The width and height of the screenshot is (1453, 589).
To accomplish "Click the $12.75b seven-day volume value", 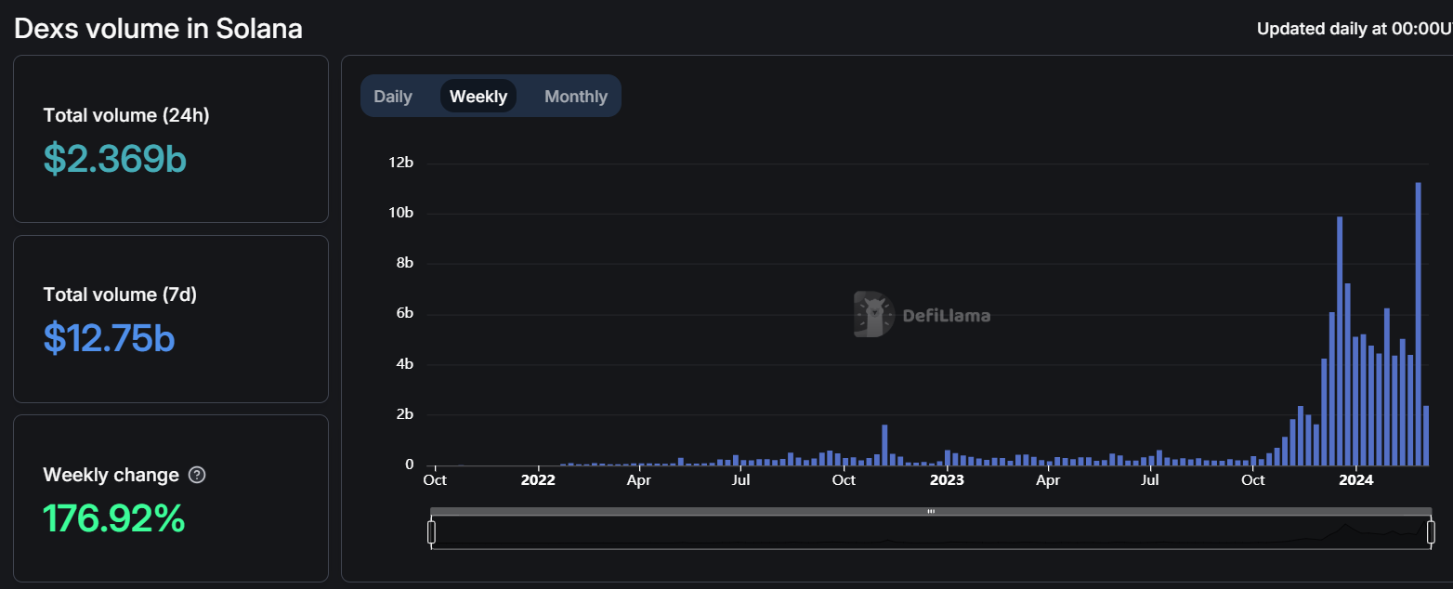I will click(109, 338).
